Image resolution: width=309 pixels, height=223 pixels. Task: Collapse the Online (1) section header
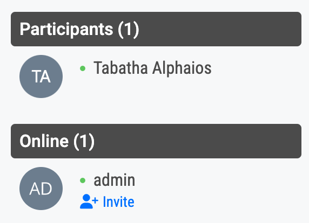coord(156,141)
